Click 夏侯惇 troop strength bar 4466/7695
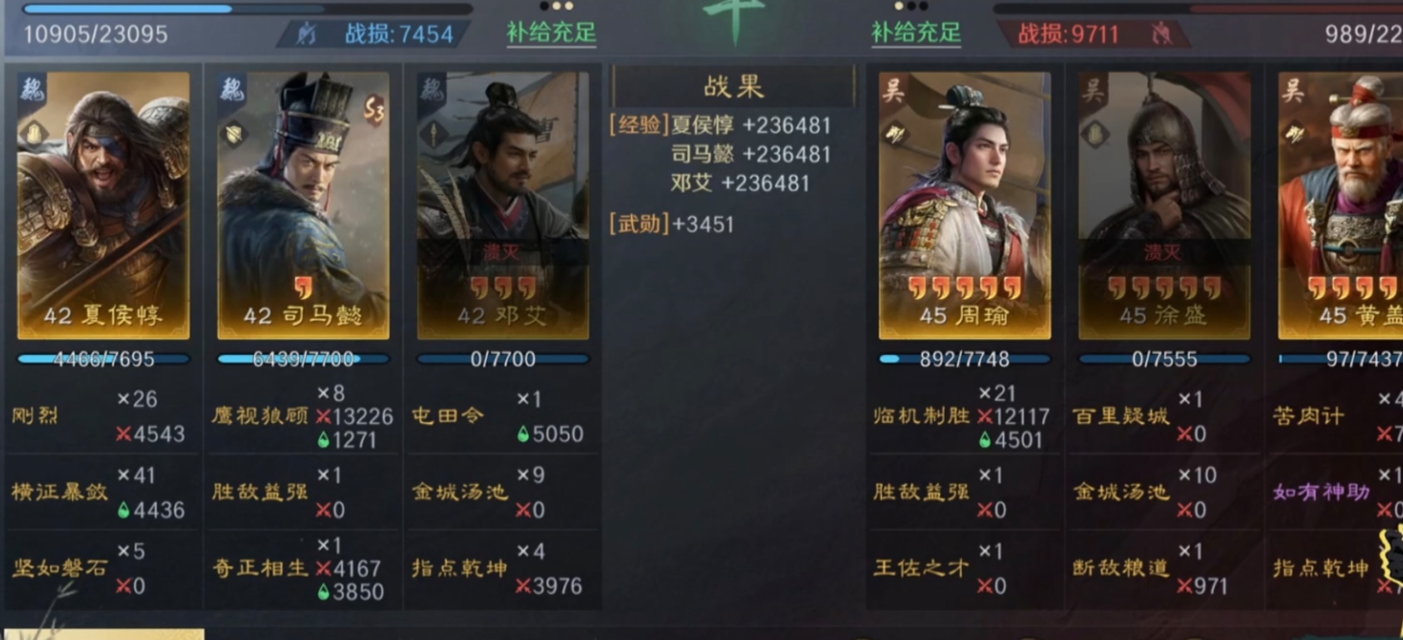The height and width of the screenshot is (640, 1403). (x=104, y=359)
